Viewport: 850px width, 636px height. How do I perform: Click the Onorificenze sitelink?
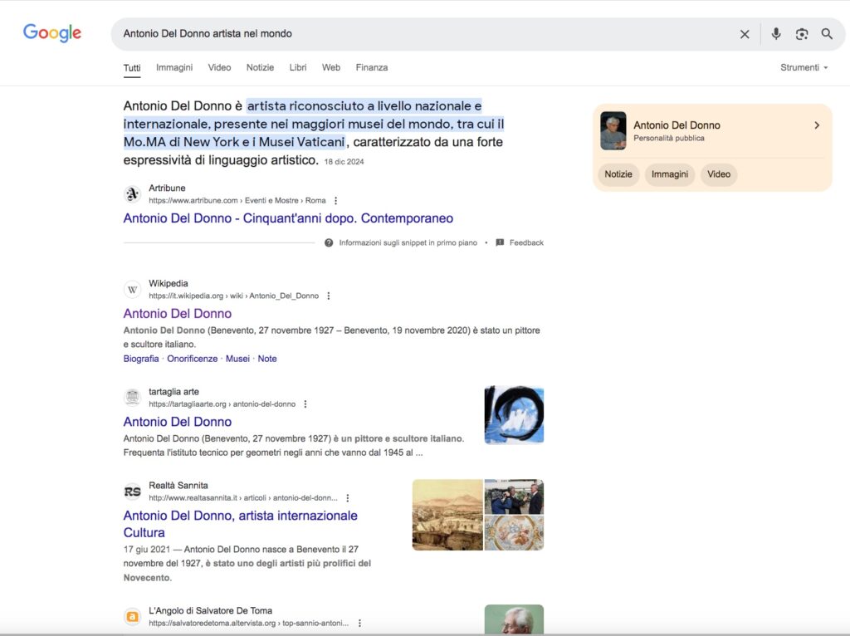[x=192, y=359]
